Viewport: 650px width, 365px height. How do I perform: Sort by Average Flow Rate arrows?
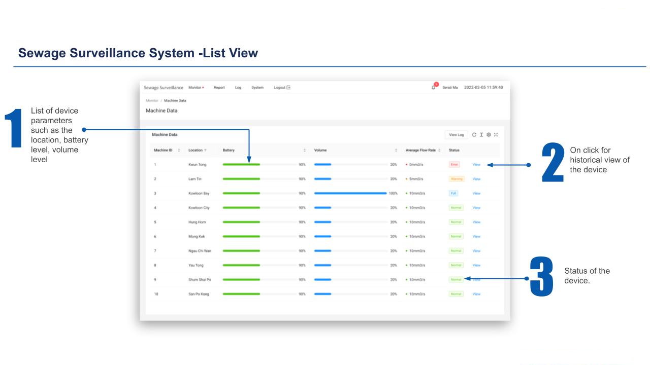[439, 150]
